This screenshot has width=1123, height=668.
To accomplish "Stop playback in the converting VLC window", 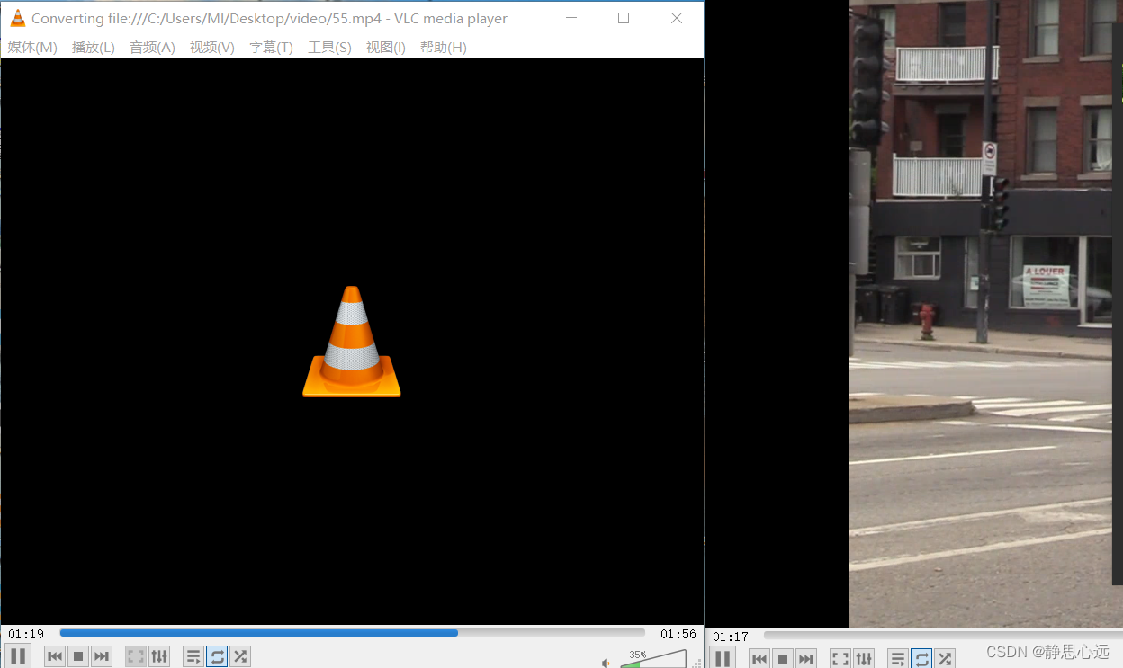I will coord(78,656).
